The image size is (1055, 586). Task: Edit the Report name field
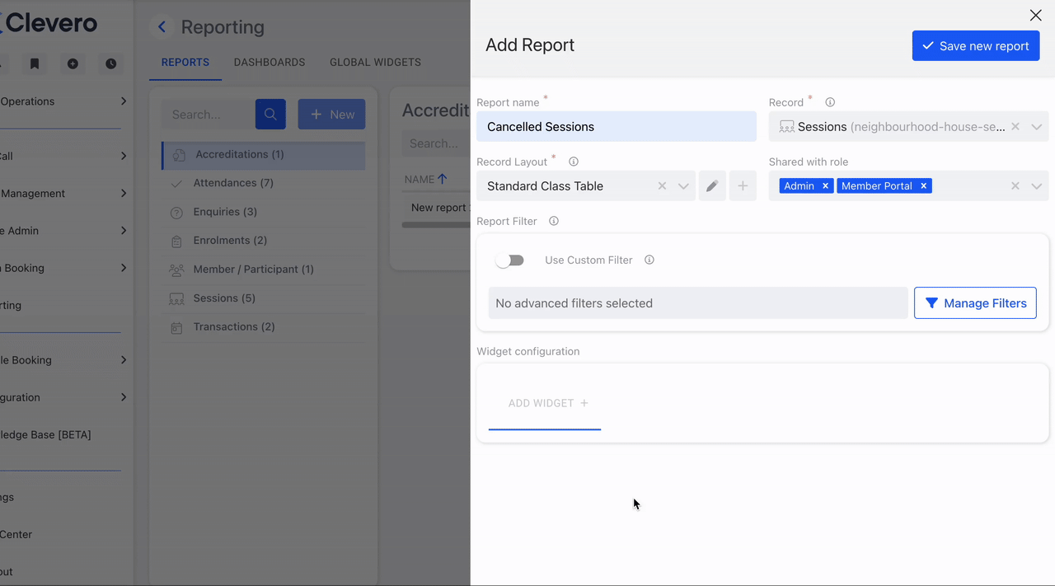617,127
